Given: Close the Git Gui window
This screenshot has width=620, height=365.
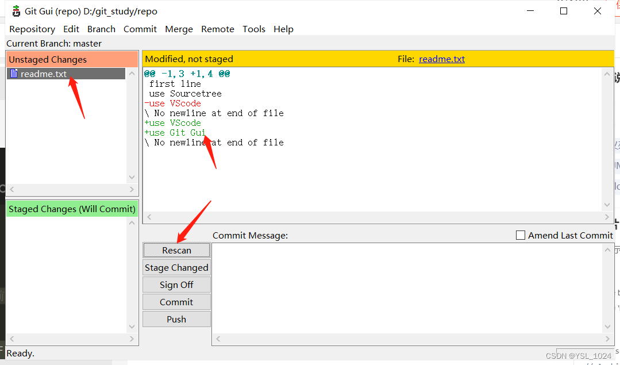Looking at the screenshot, I should [x=598, y=11].
